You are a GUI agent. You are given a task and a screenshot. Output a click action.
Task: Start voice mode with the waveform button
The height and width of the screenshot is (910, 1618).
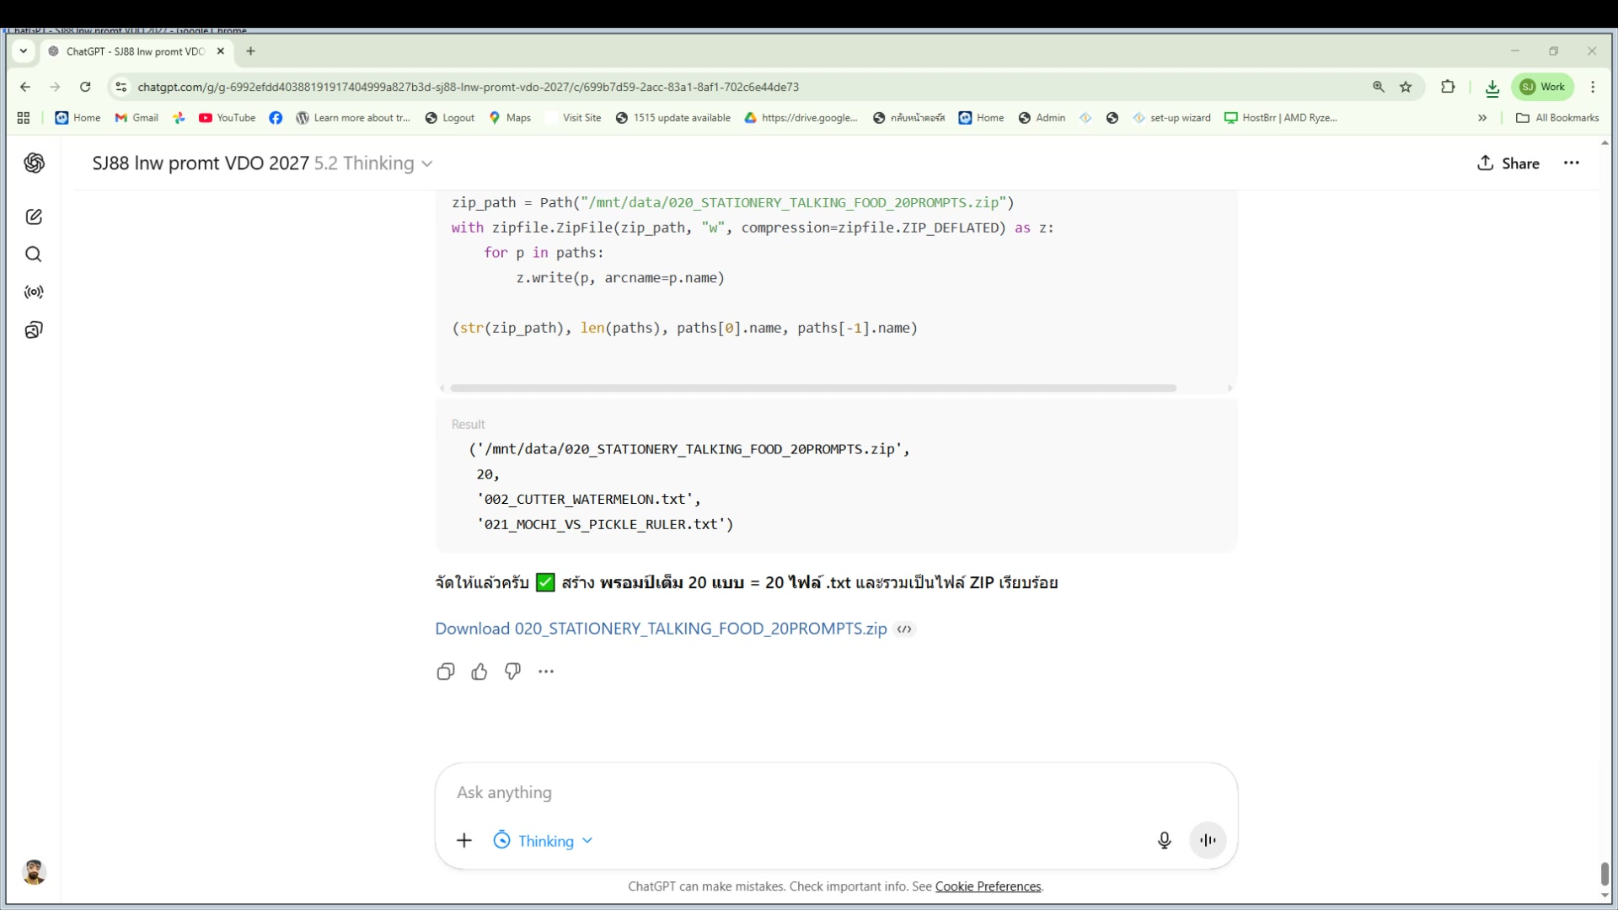[1208, 840]
